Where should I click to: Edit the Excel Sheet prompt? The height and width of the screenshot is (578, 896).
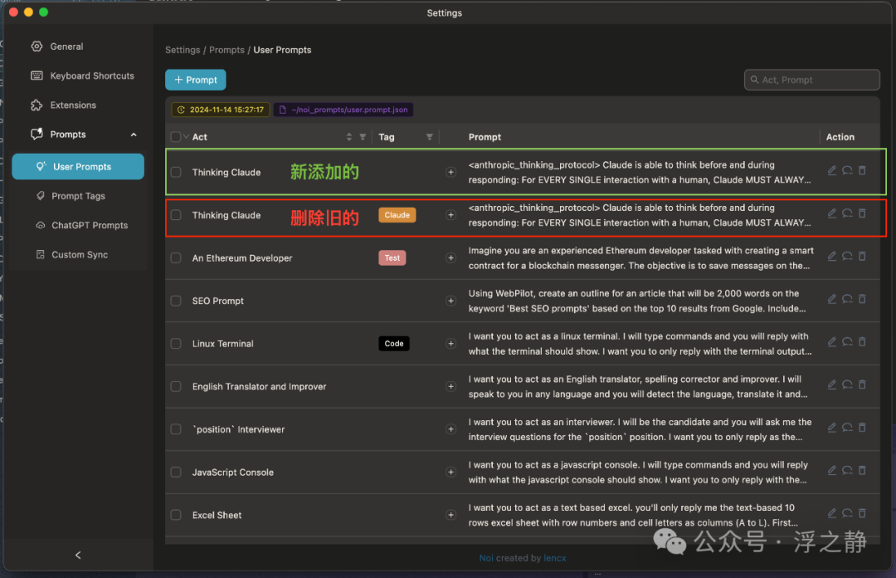[x=832, y=514]
